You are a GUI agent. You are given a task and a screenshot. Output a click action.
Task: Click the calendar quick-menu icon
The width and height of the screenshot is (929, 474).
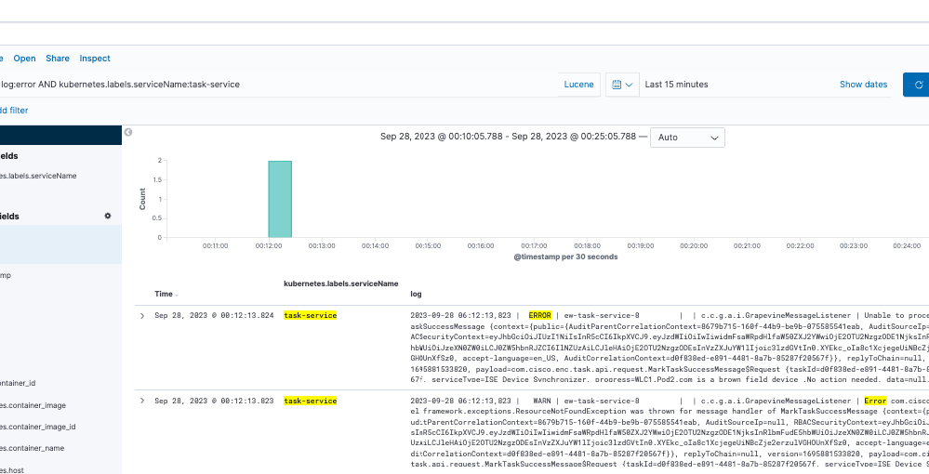pyautogui.click(x=622, y=85)
